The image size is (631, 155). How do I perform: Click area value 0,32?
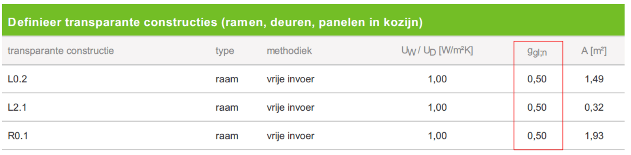594,107
